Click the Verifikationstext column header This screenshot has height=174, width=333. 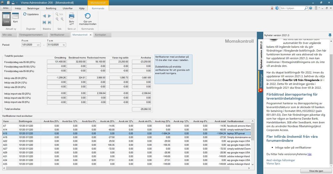(239, 121)
